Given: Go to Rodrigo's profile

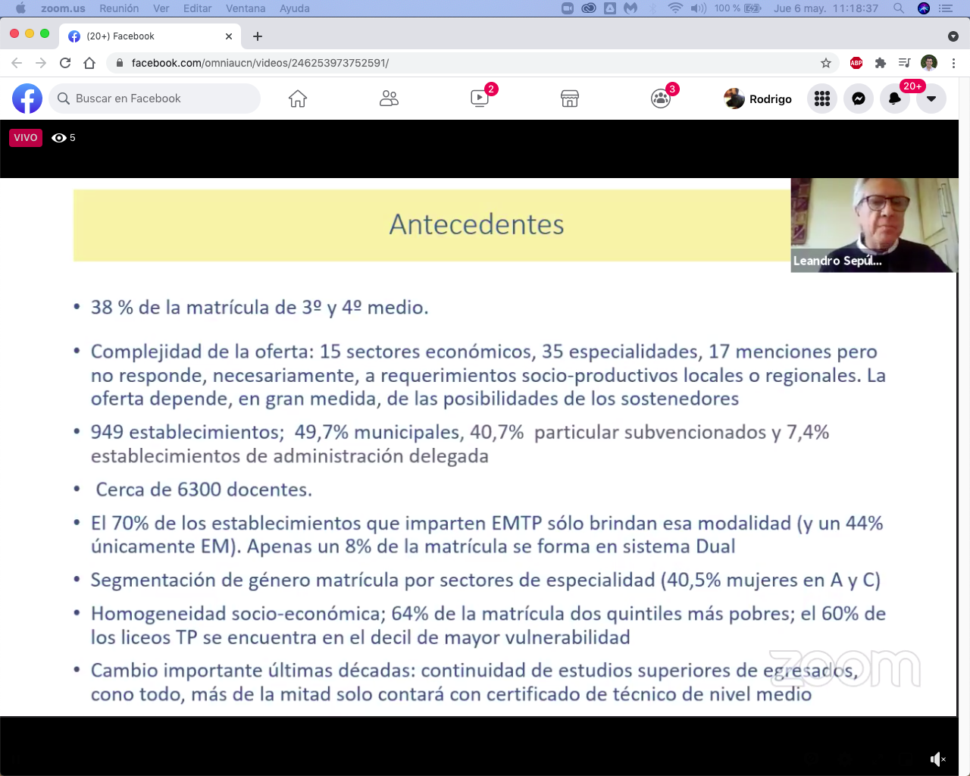Looking at the screenshot, I should tap(758, 99).
